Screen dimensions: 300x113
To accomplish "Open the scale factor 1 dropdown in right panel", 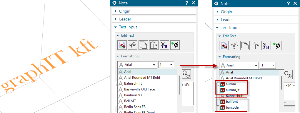I will [268, 65].
